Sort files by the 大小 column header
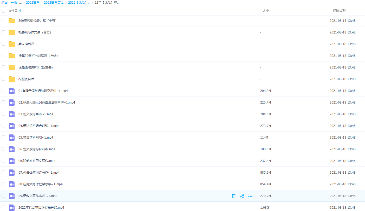The image size is (365, 211). [266, 11]
